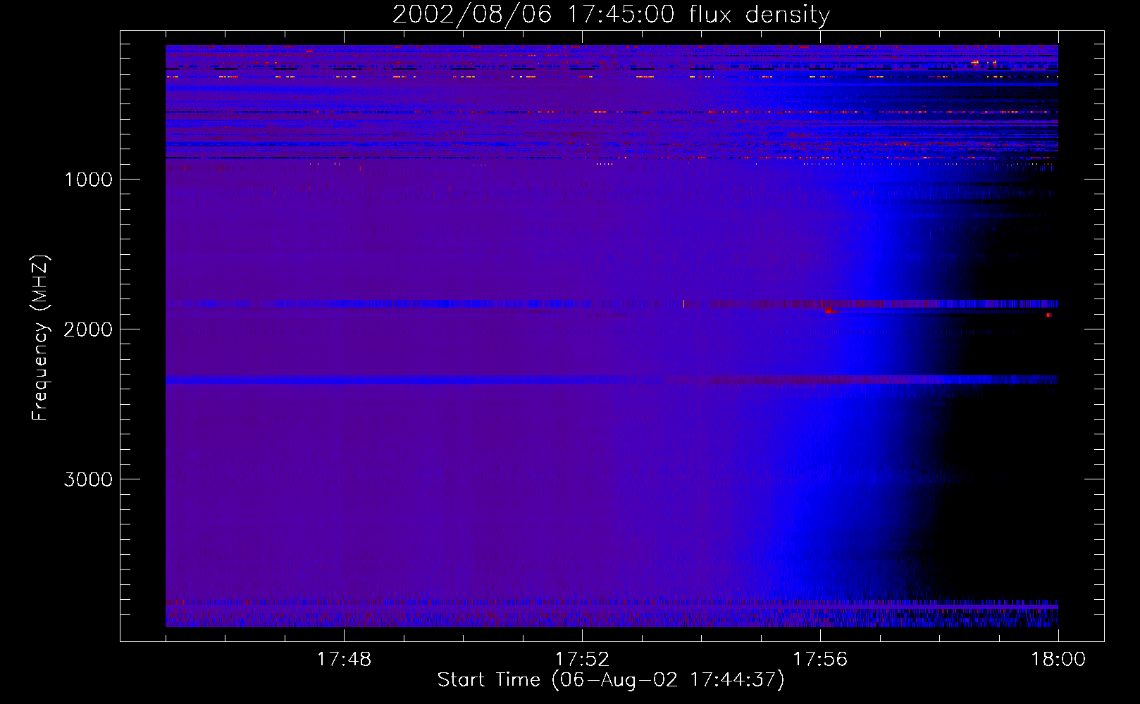
Task: Click the 18:00 time tick label
Action: [x=1058, y=660]
